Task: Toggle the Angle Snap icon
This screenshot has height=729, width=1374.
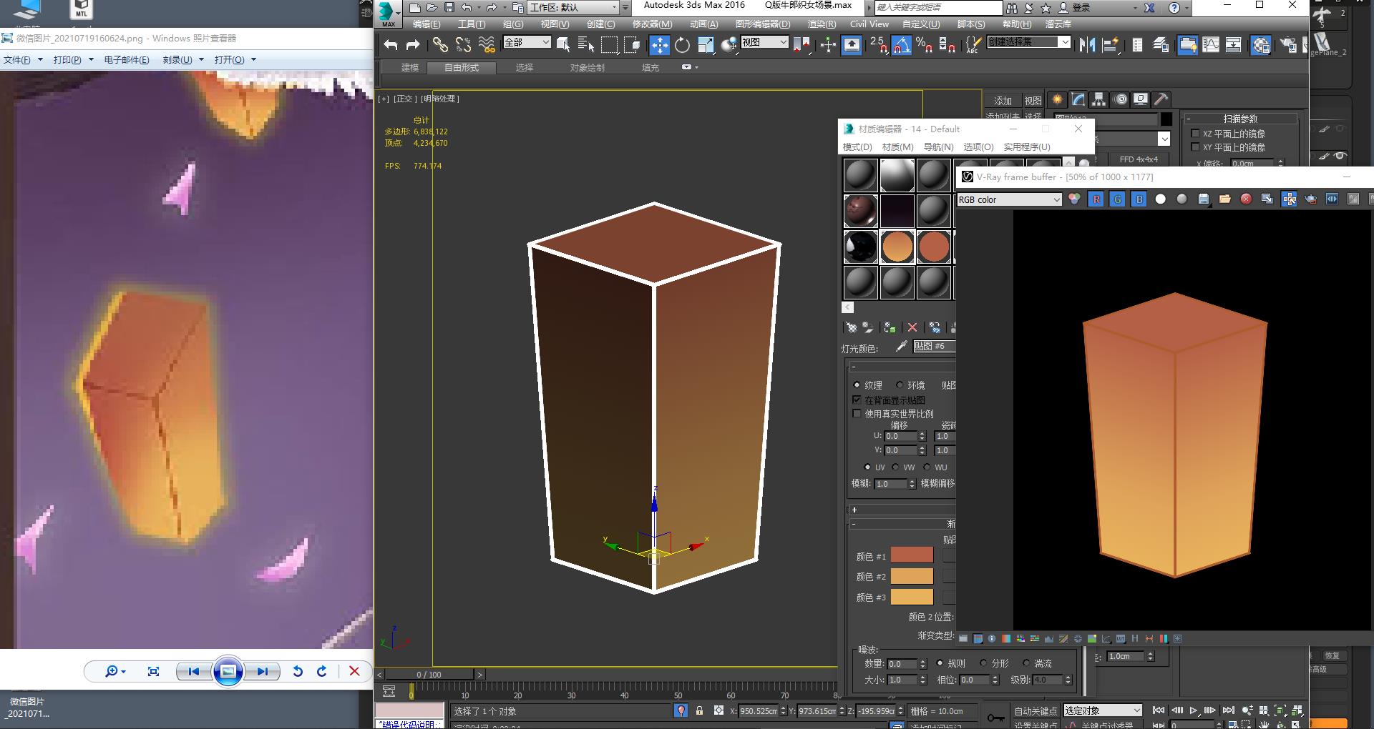Action: (x=901, y=46)
